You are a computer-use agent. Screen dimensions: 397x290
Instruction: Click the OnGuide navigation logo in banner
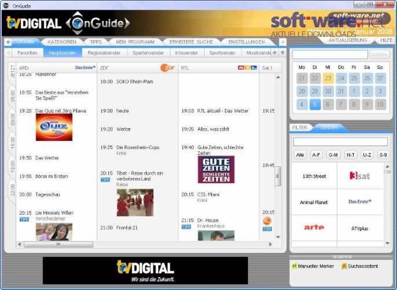tap(97, 23)
